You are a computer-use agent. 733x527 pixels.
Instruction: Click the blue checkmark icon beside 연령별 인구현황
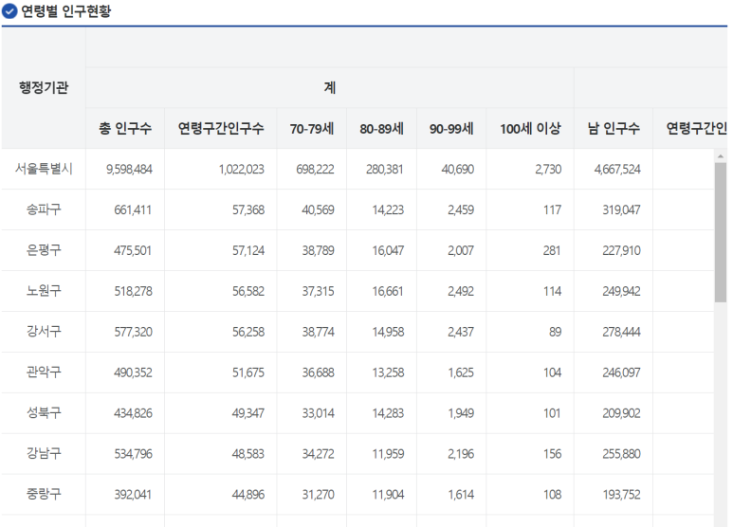coord(9,11)
